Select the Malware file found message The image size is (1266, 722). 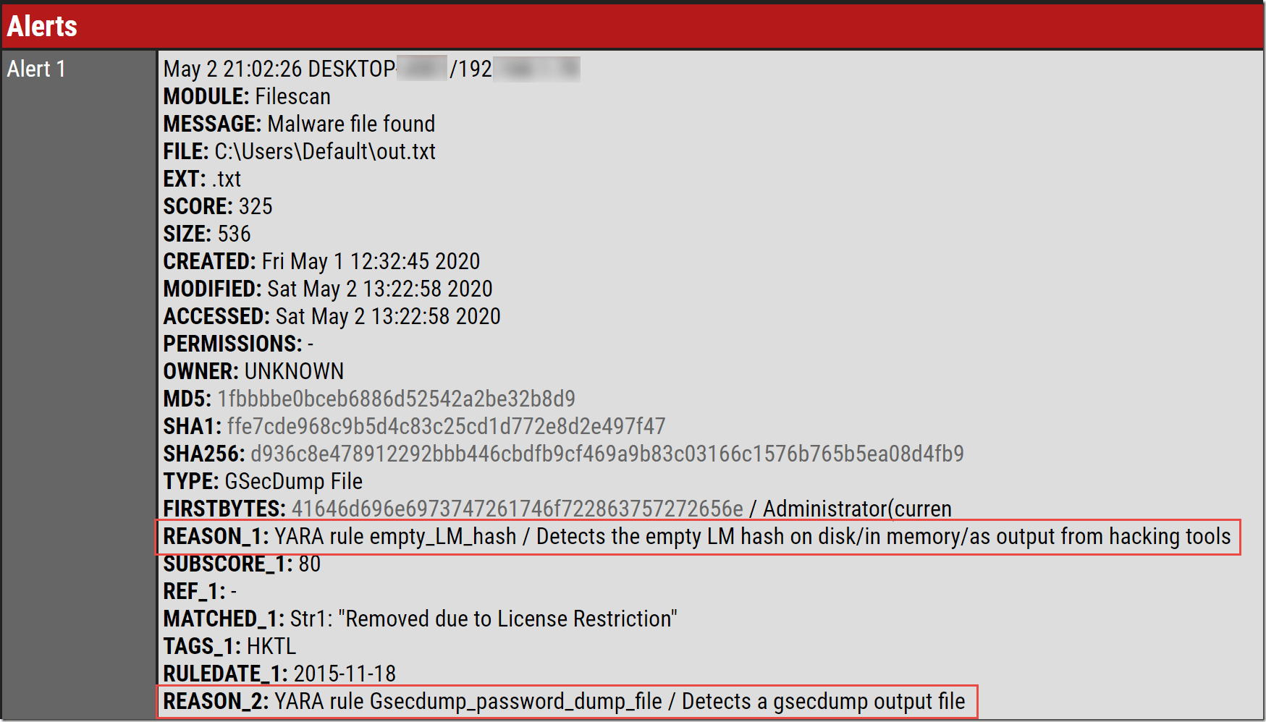351,124
